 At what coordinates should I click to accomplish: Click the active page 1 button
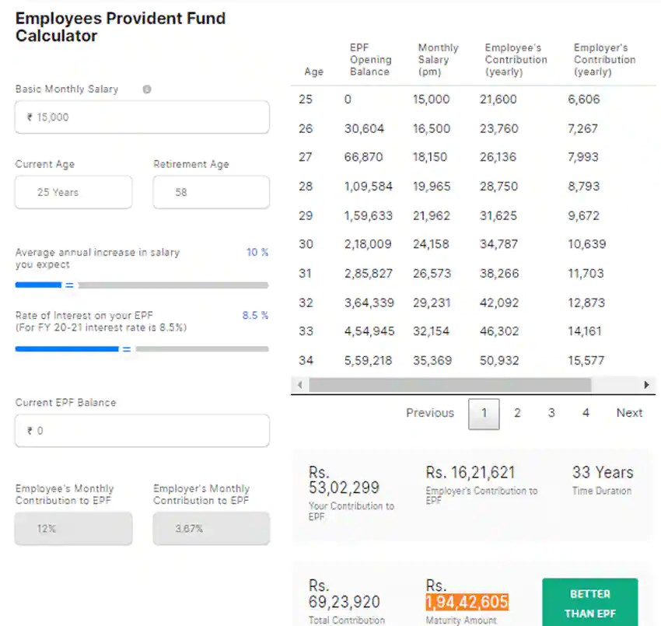click(x=484, y=413)
